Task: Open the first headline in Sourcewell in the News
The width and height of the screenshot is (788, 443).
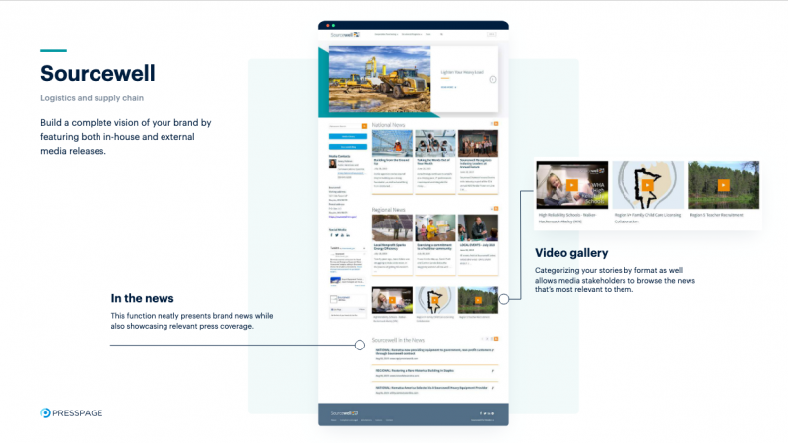Action: (434, 352)
